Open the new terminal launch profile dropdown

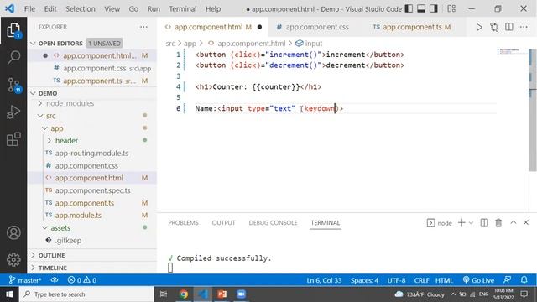point(471,223)
